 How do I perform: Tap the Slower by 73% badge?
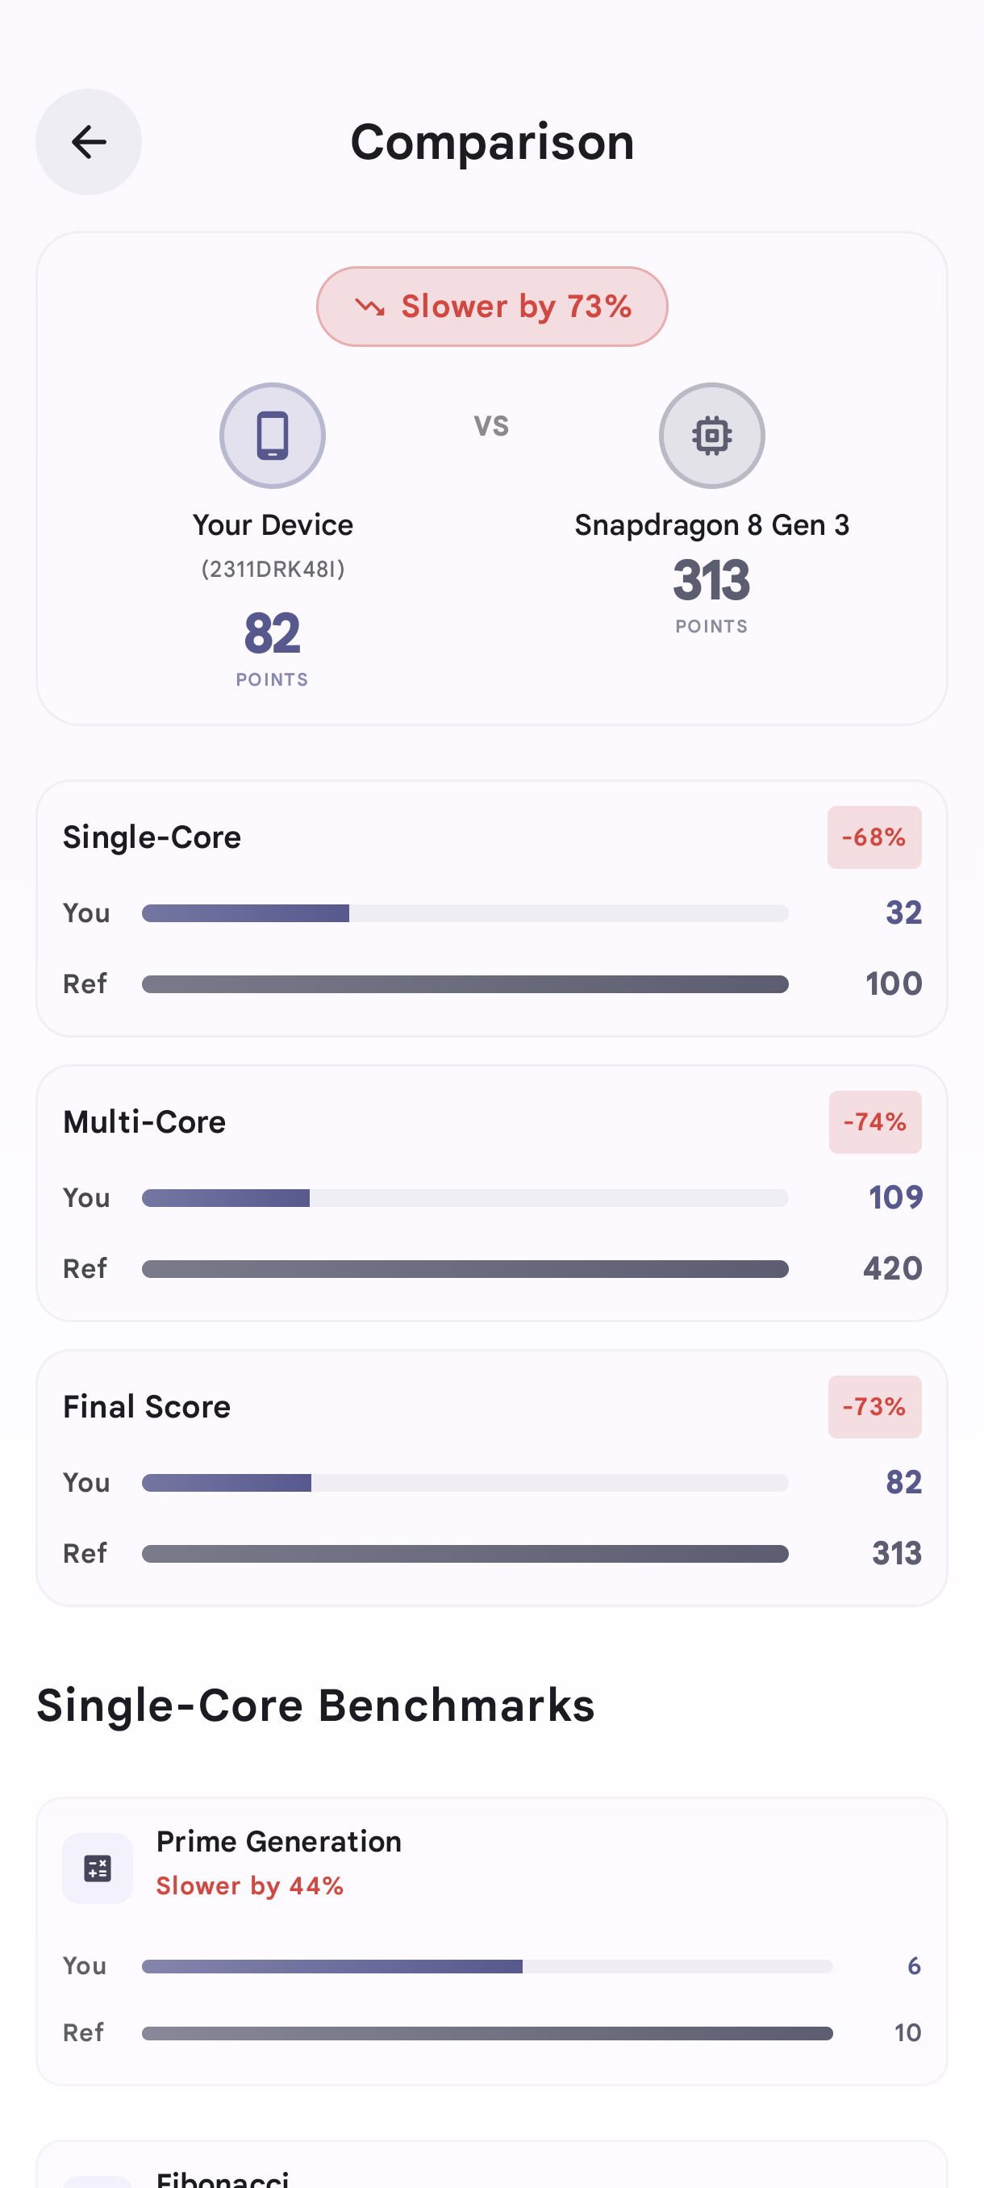tap(493, 307)
